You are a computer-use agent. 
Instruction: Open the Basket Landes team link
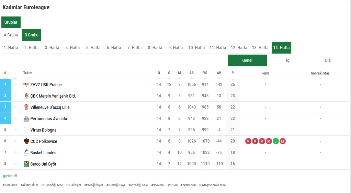43,152
